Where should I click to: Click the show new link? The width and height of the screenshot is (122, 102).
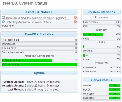tap(8, 26)
